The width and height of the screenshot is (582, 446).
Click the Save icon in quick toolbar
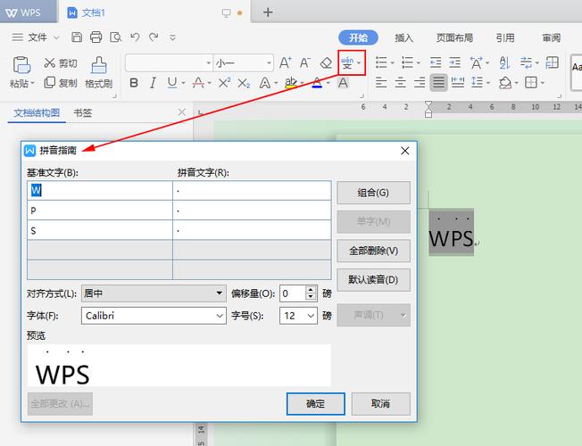[x=77, y=37]
